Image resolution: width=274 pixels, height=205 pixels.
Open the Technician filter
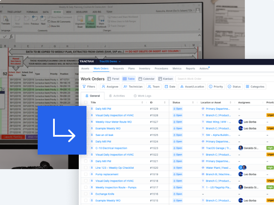click(x=133, y=87)
